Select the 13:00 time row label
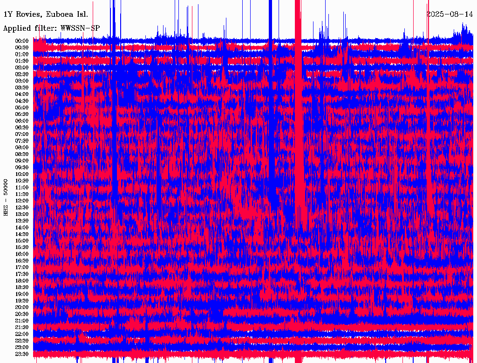The image size is (477, 363). click(x=22, y=215)
